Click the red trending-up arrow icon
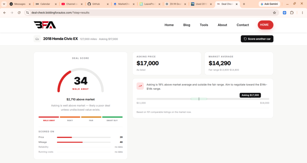The height and width of the screenshot is (163, 307). (x=140, y=86)
